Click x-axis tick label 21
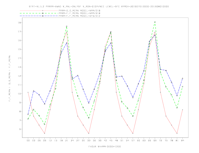199x153 pixels. [67, 140]
